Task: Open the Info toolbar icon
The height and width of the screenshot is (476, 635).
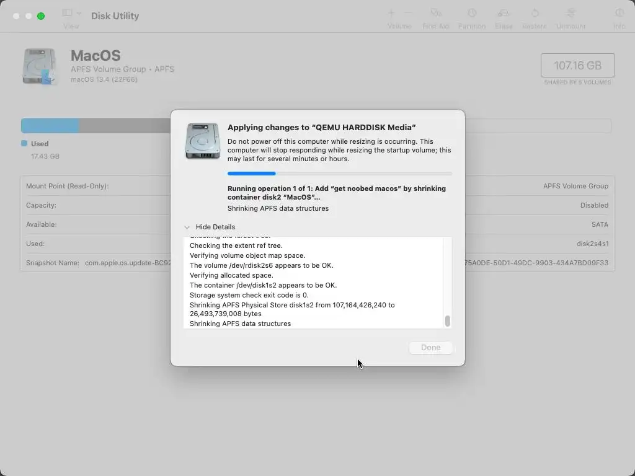Action: 619,13
